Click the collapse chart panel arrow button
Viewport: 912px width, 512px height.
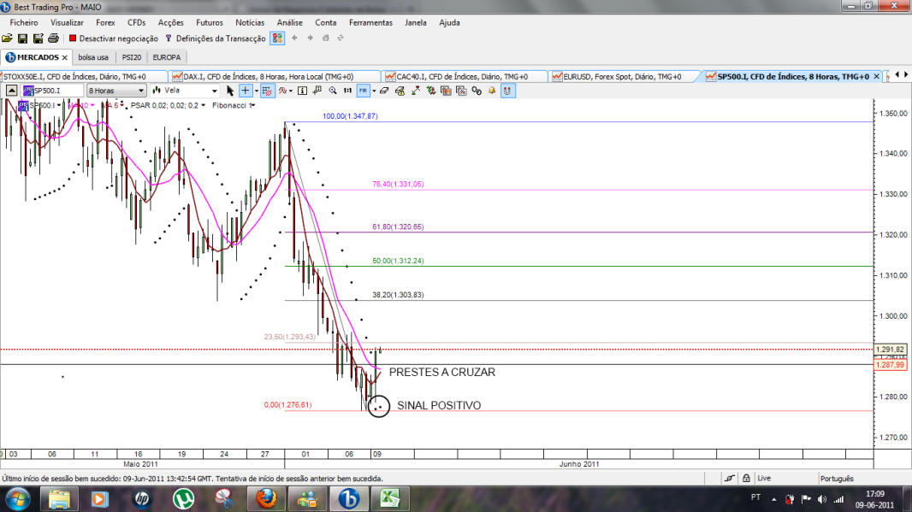tap(12, 91)
